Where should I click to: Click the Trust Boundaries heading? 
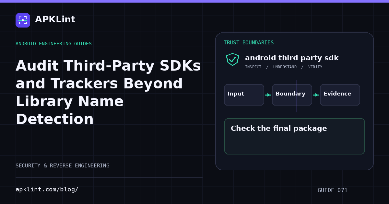point(249,43)
